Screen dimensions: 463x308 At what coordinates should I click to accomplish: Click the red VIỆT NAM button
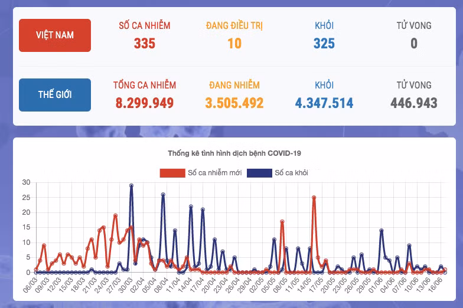[55, 35]
